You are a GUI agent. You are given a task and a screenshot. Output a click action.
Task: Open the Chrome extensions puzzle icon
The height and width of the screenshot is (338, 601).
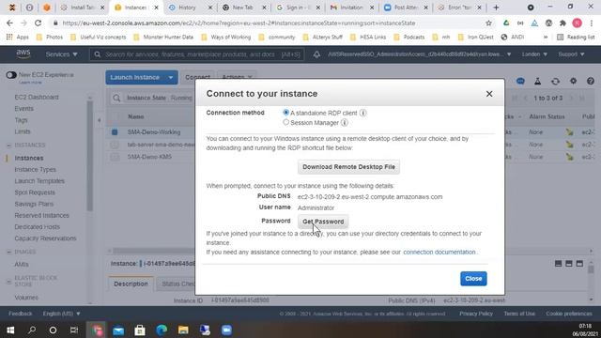(x=562, y=23)
